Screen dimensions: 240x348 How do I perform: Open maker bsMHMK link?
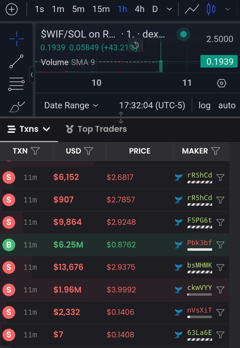199,265
